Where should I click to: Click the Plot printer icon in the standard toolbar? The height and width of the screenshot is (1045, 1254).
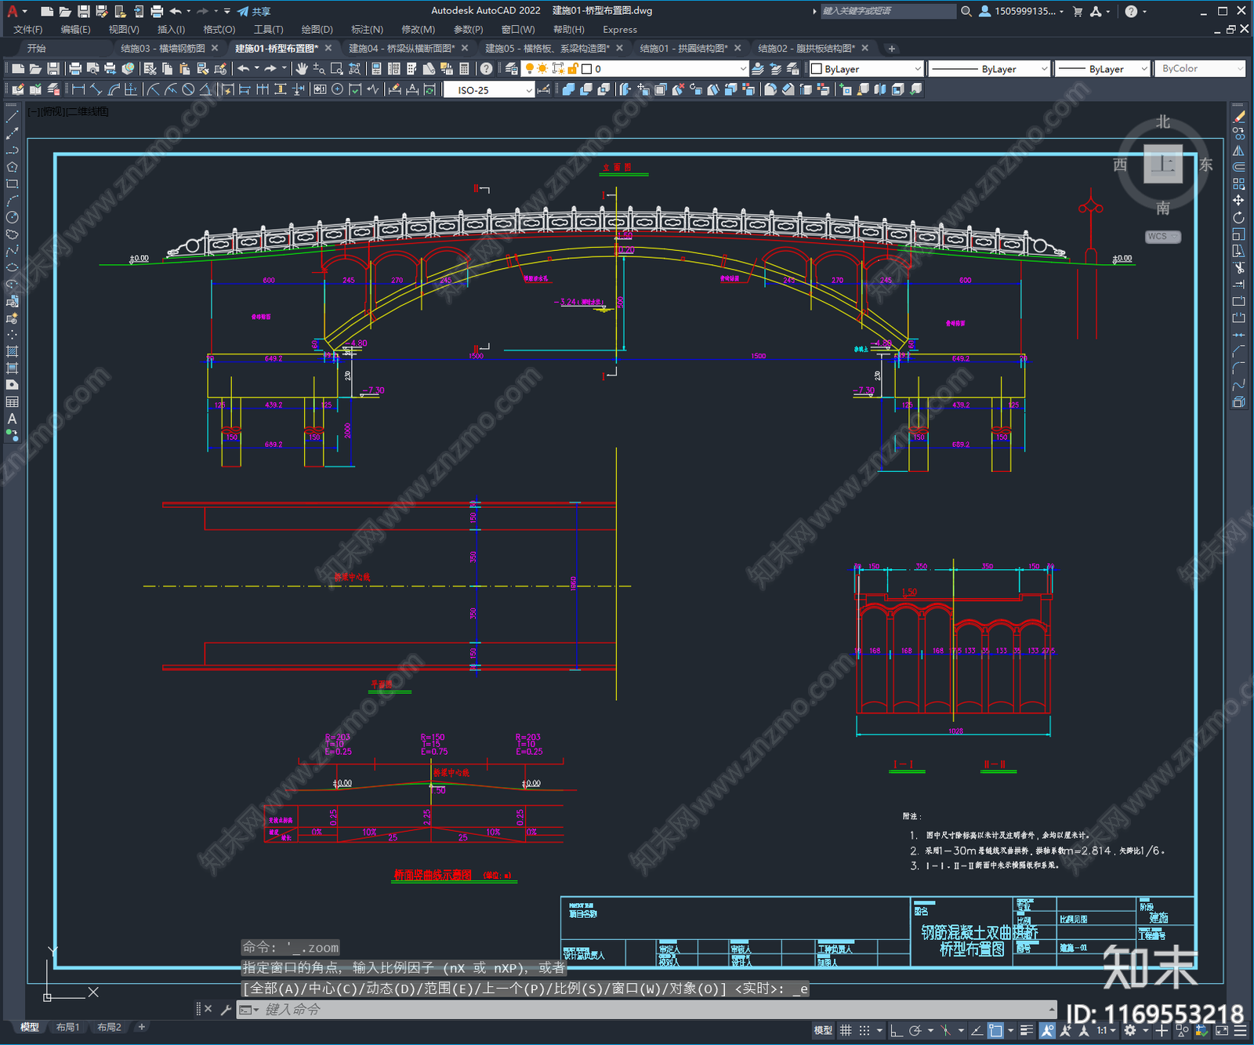(x=75, y=69)
